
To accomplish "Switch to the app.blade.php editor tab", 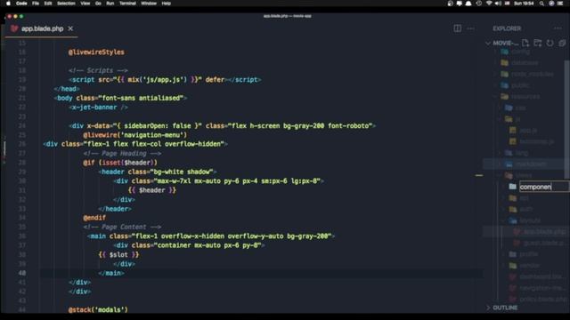I will tap(42, 28).
